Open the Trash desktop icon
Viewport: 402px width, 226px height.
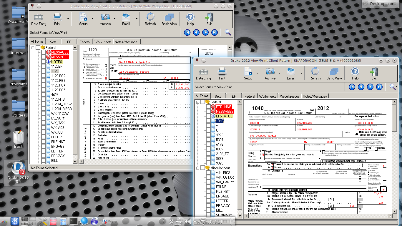coord(18,139)
